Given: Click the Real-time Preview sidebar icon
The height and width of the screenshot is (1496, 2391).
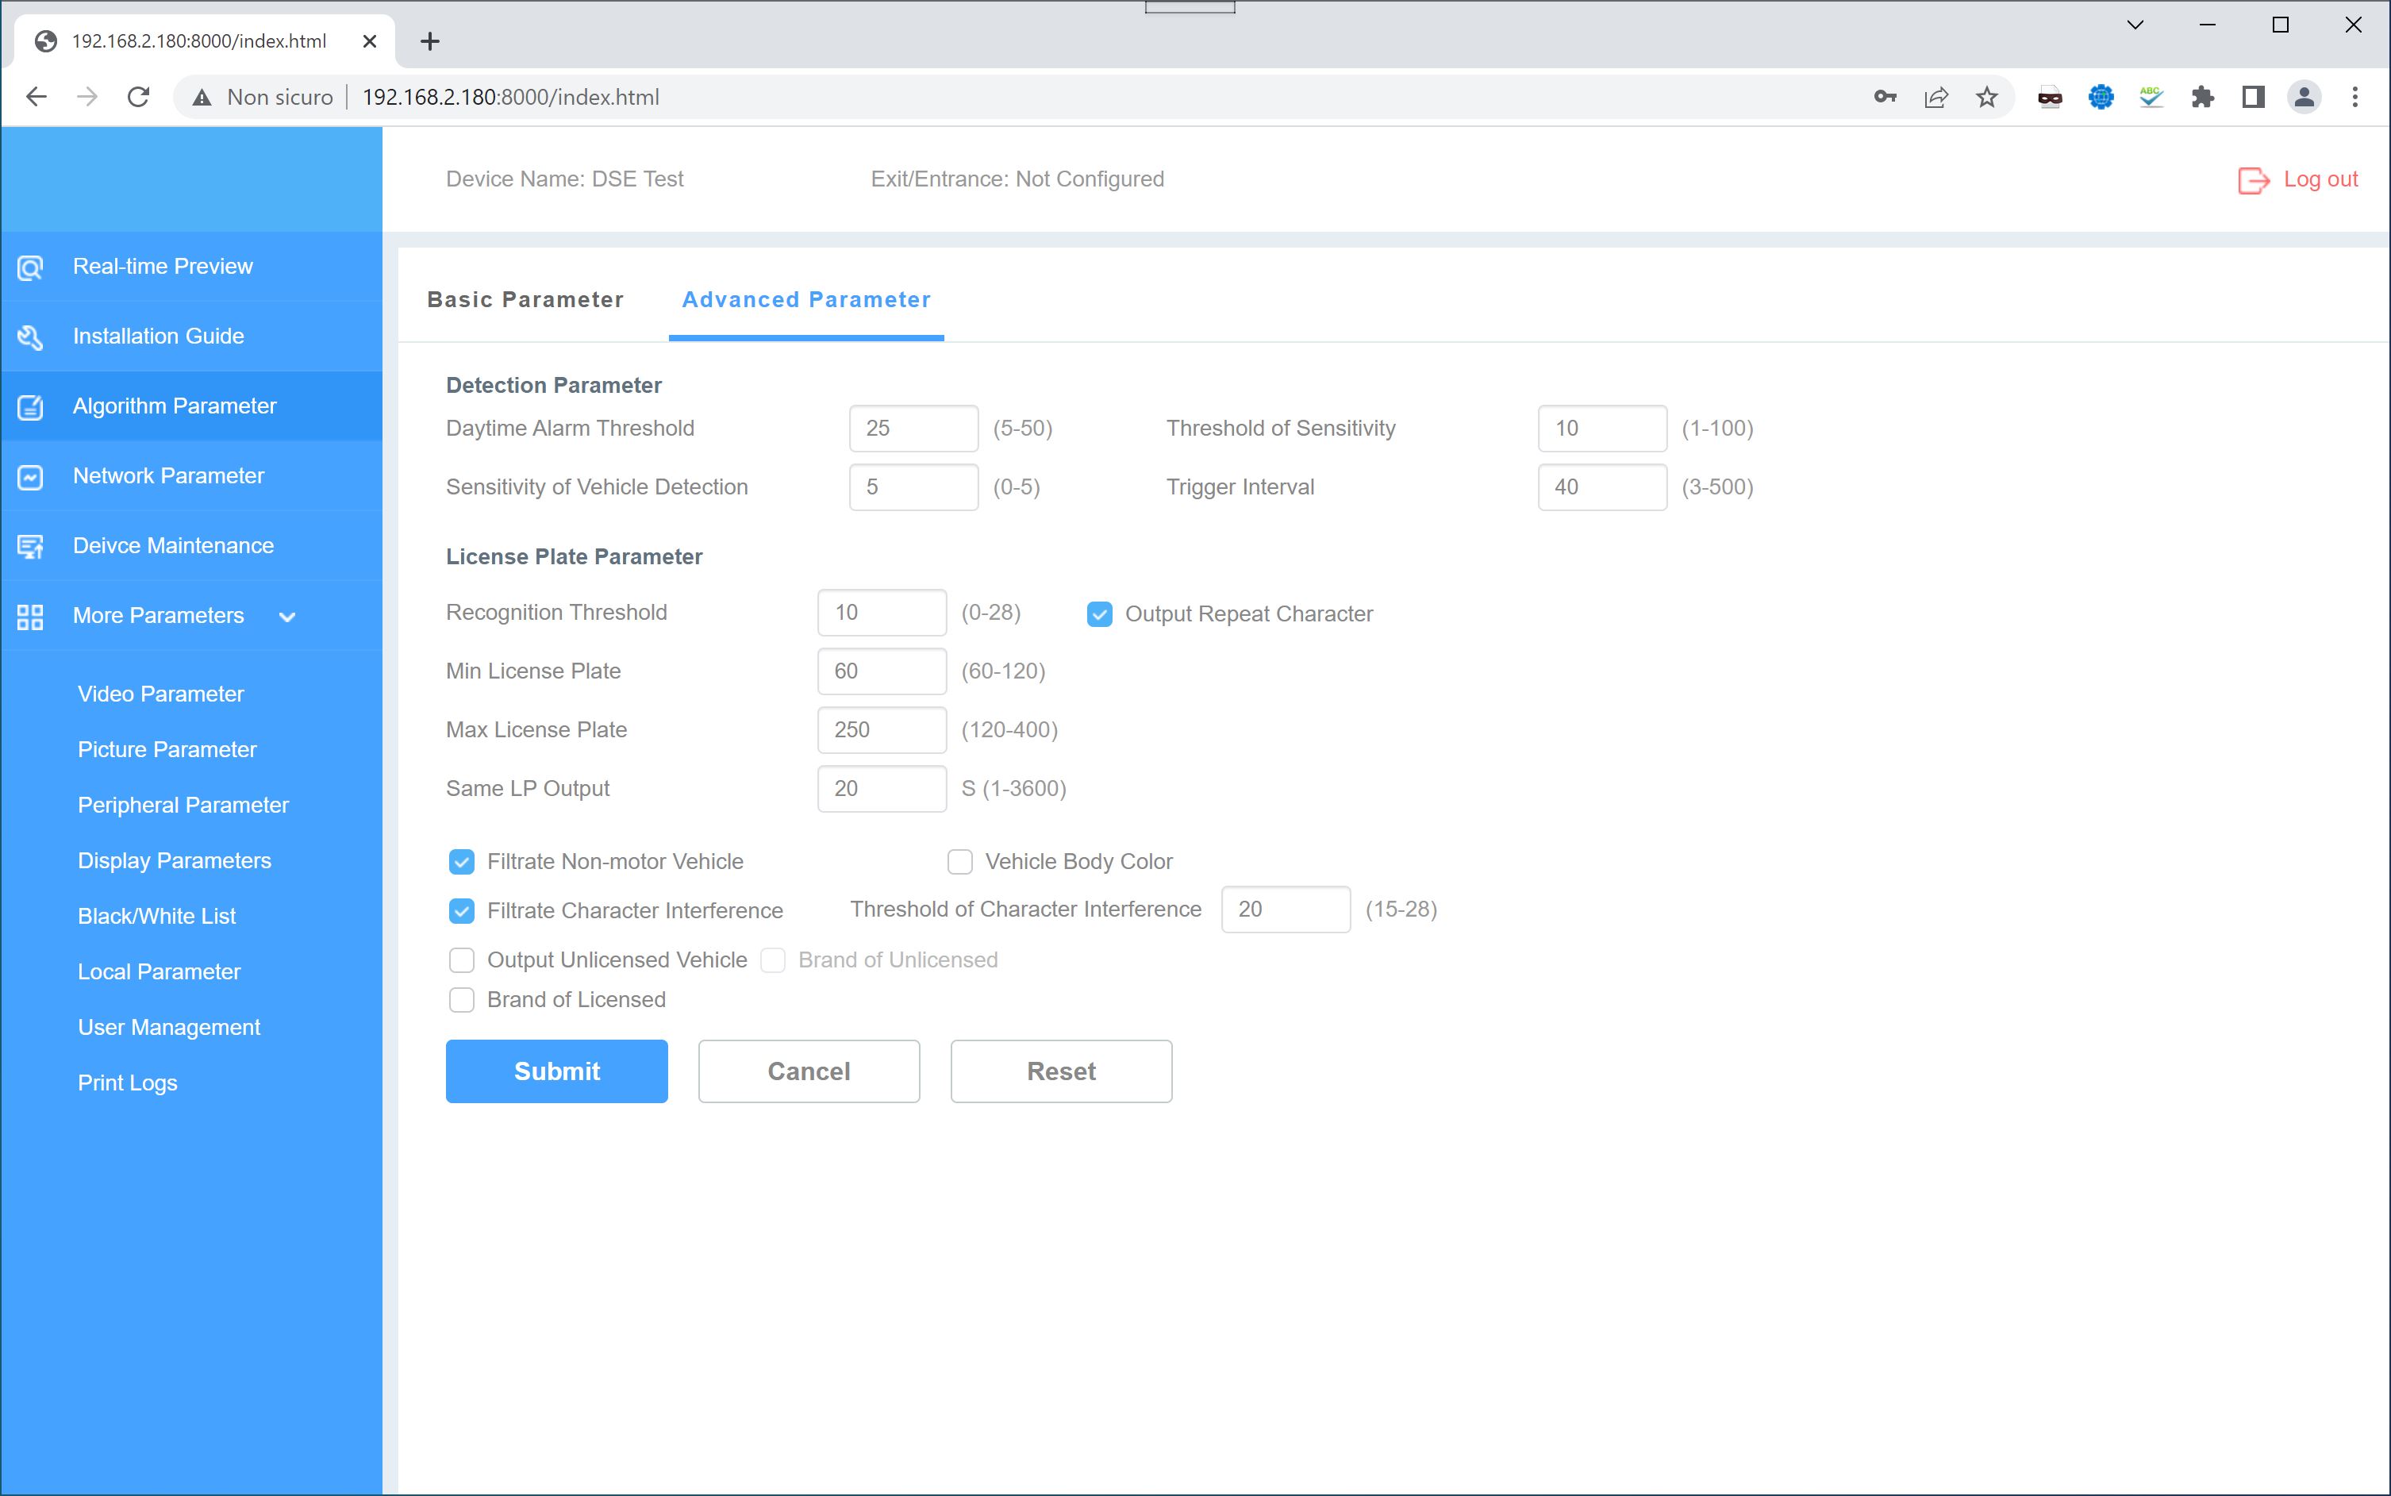Looking at the screenshot, I should pyautogui.click(x=31, y=267).
